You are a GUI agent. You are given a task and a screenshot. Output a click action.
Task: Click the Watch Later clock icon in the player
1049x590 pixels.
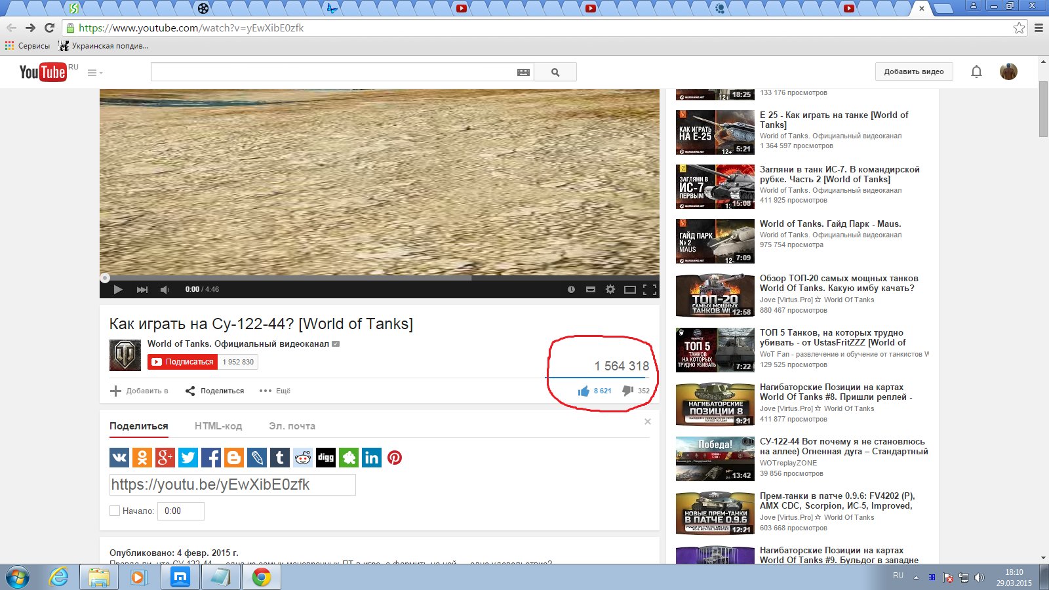(571, 289)
